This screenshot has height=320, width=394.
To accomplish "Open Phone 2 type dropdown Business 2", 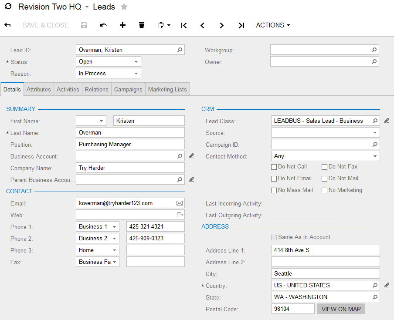I will pos(98,238).
